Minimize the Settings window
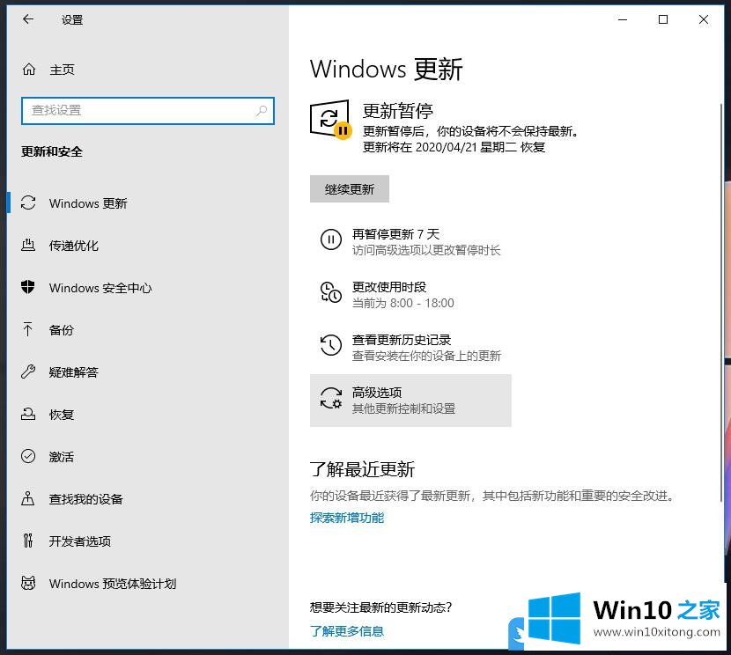 tap(623, 19)
